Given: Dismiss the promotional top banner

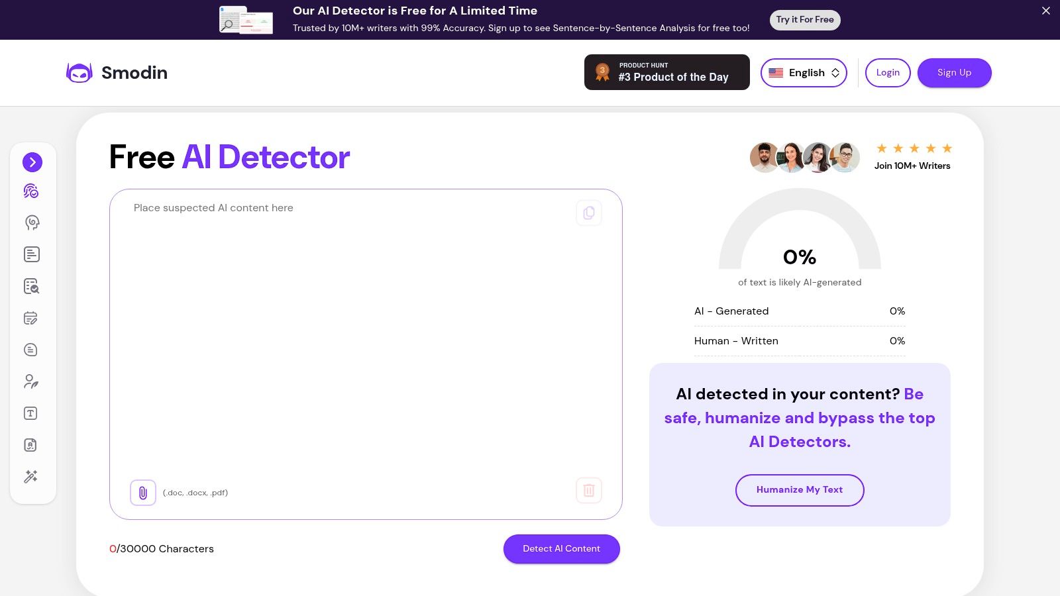Looking at the screenshot, I should click(x=1046, y=11).
